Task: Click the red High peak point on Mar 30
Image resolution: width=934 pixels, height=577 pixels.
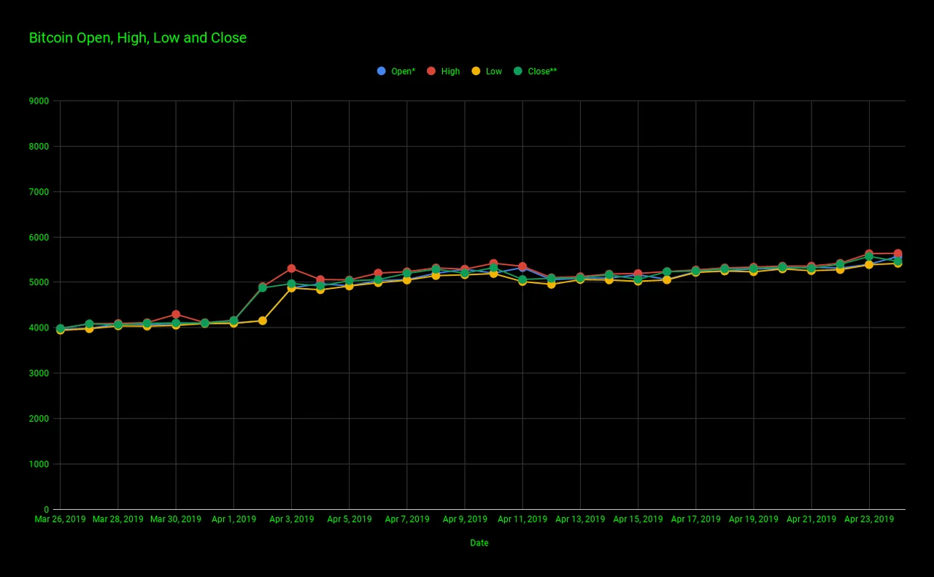Action: pos(176,314)
